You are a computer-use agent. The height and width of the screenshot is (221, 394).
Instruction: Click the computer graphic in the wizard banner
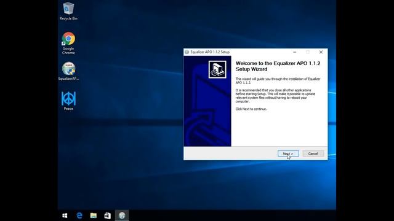[217, 69]
